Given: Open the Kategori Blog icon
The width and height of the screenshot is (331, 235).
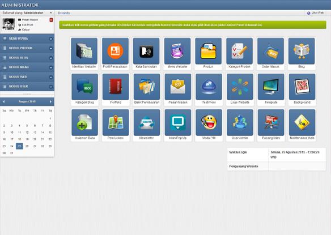Looking at the screenshot, I should point(84,87).
